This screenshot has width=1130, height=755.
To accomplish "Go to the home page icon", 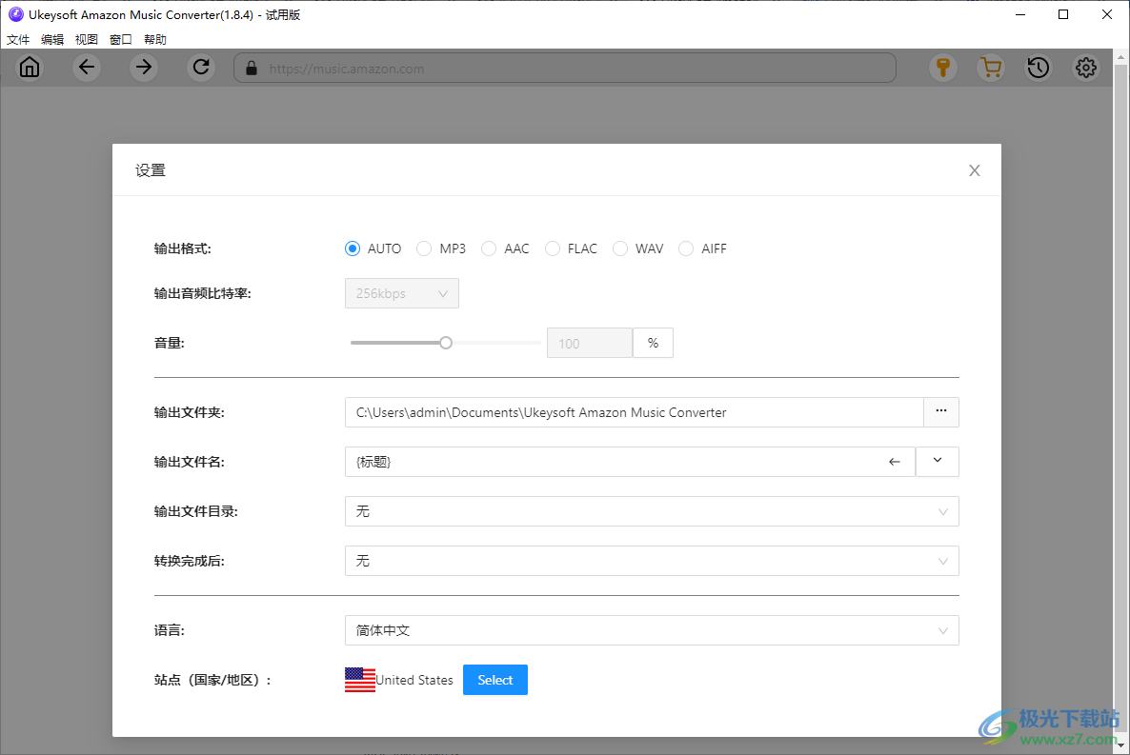I will [30, 68].
